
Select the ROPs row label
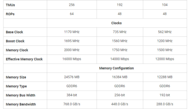click(10, 14)
